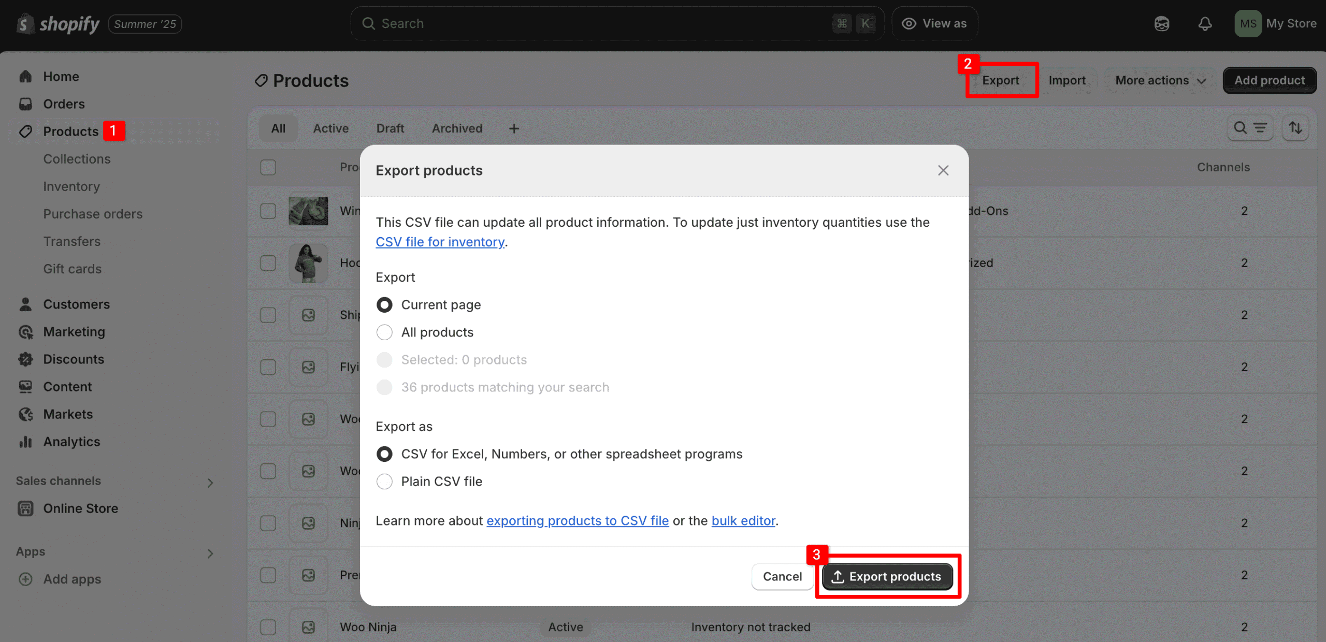The height and width of the screenshot is (642, 1326).
Task: Click the Home icon in sidebar
Action: [25, 77]
